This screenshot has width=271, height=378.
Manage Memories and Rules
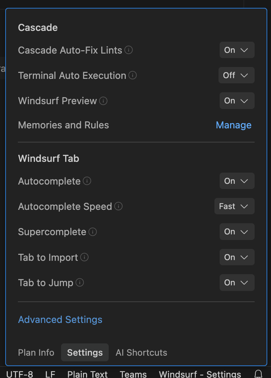point(233,125)
